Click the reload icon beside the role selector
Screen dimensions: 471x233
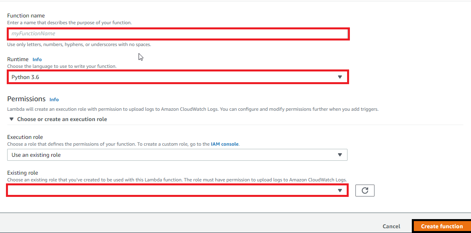365,190
